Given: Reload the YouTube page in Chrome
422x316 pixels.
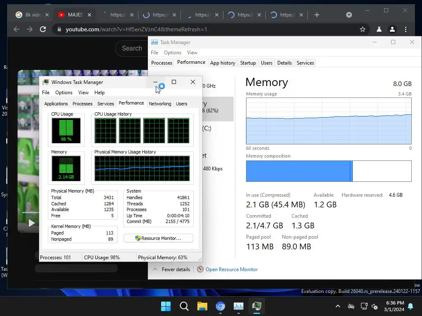Looking at the screenshot, I should click(x=43, y=29).
